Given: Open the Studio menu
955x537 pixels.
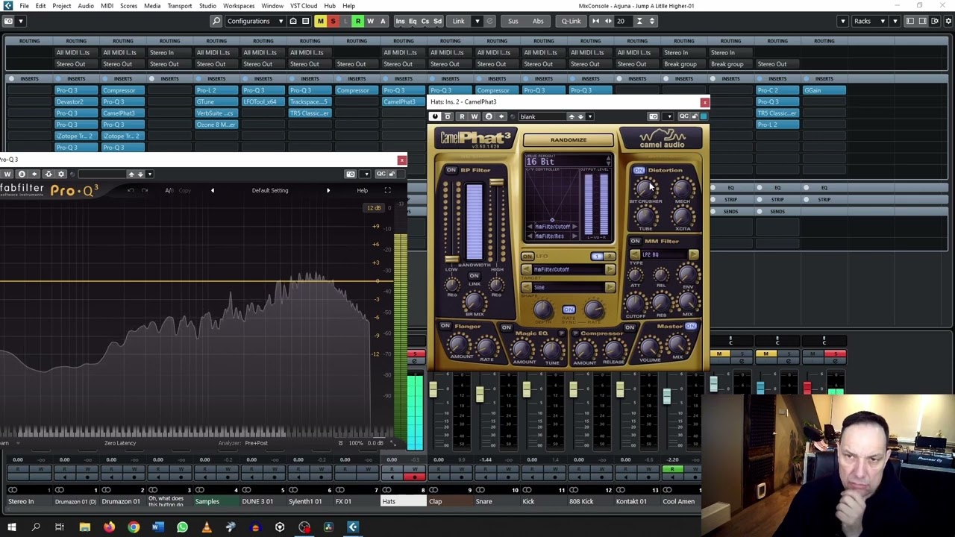Looking at the screenshot, I should (207, 6).
